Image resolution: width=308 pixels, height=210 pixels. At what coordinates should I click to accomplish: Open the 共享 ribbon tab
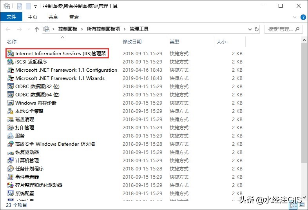tap(53, 17)
